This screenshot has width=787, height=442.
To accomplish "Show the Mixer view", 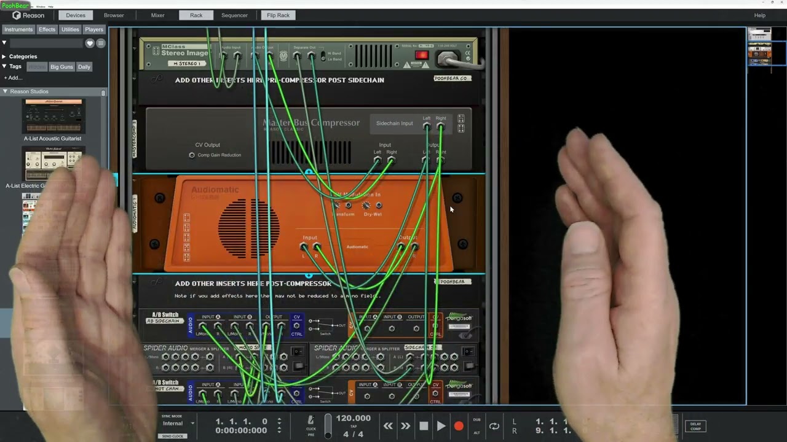I will point(158,15).
